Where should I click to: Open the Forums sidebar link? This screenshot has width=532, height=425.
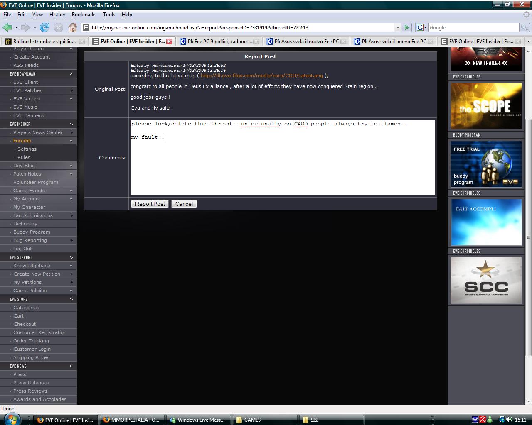[x=22, y=141]
